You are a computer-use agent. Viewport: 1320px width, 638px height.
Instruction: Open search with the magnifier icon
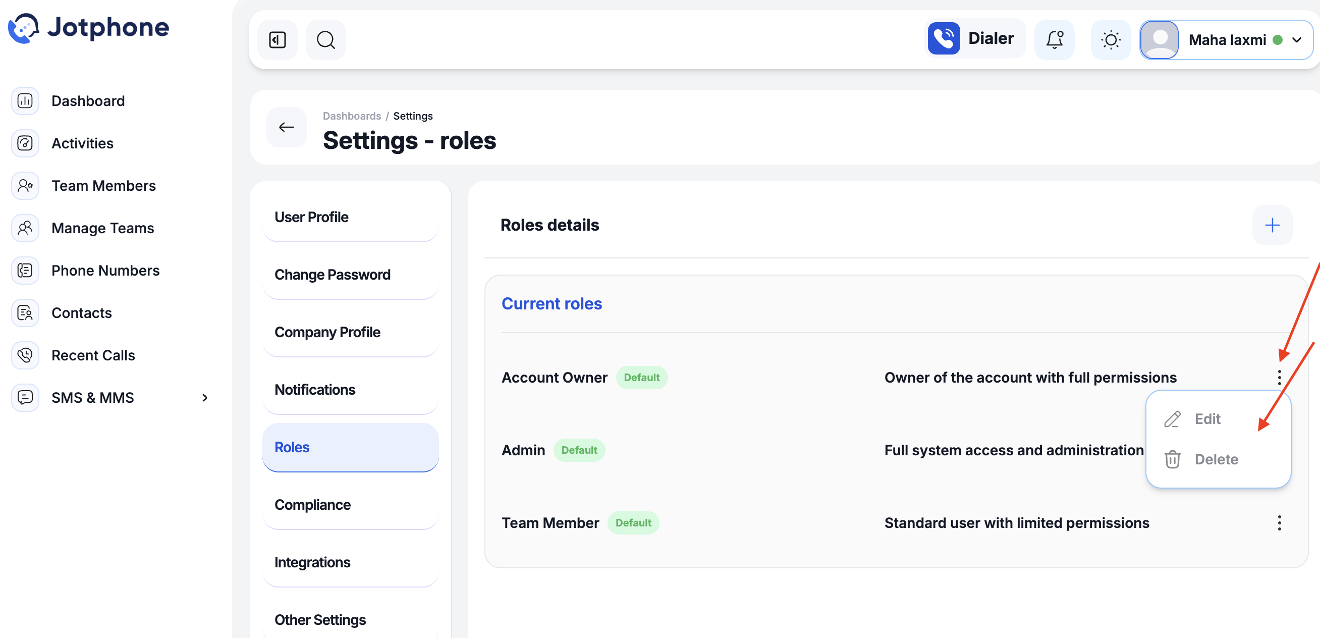[x=326, y=39]
